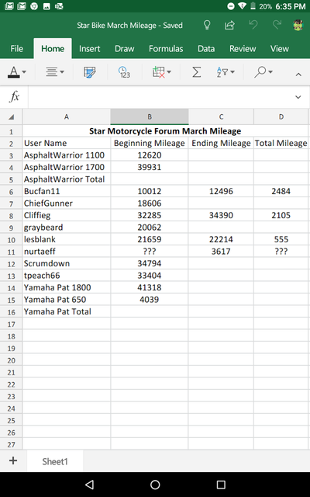Tap the user profile avatar
This screenshot has width=310, height=497.
click(x=298, y=25)
